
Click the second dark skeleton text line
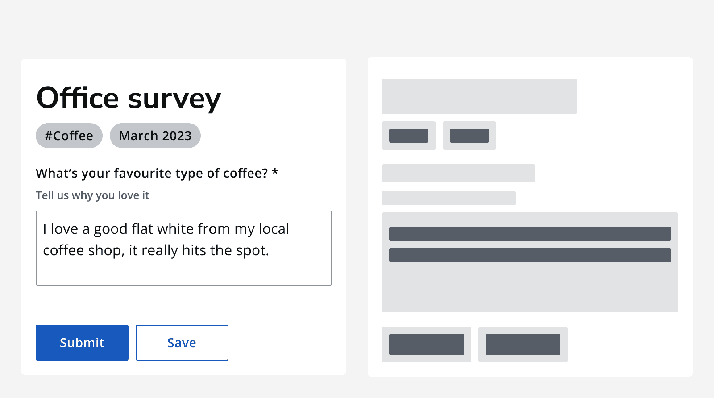coord(530,255)
